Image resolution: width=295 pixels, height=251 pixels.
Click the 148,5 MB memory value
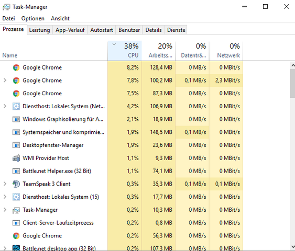click(x=161, y=132)
